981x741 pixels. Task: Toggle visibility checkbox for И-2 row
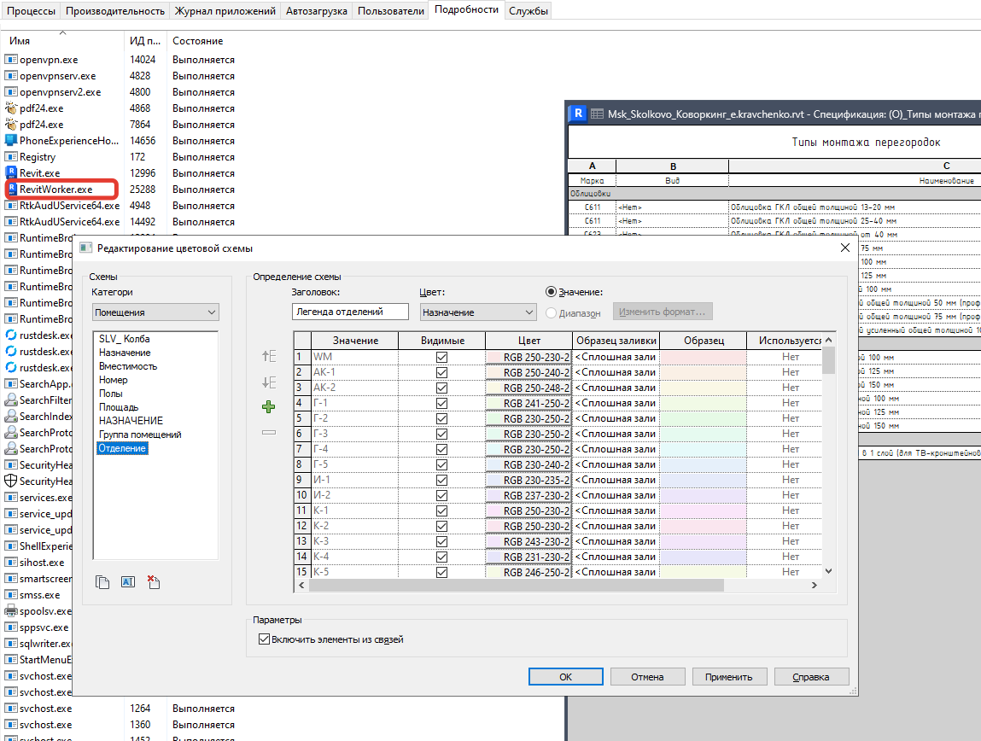pyautogui.click(x=441, y=495)
